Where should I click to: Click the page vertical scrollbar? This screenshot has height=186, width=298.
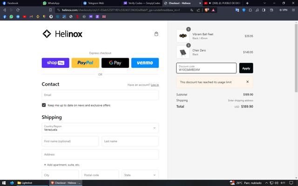click(296, 58)
